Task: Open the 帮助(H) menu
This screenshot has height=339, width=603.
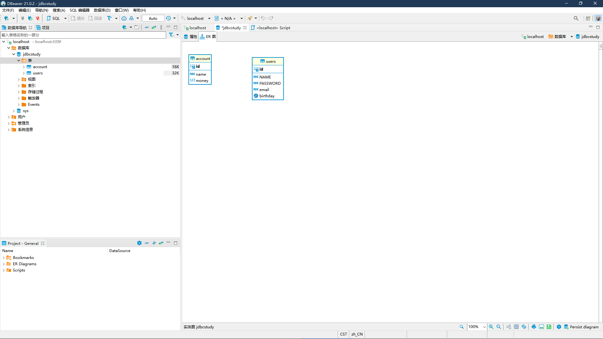Action: coord(139,10)
